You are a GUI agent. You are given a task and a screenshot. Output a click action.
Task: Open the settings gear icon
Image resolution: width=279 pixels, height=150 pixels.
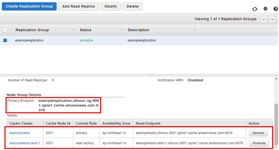[x=265, y=9]
